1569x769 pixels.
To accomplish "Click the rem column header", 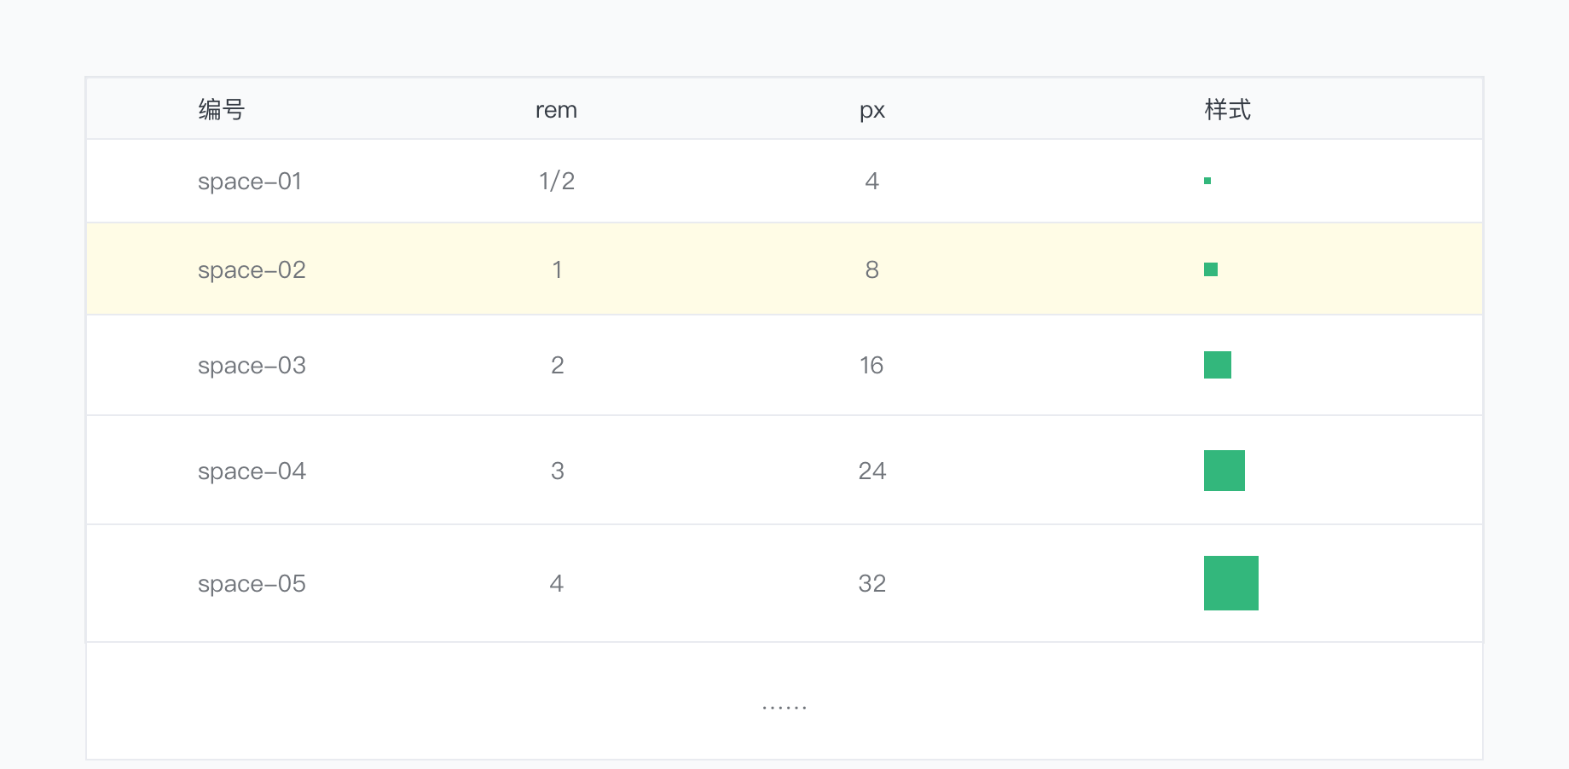I will click(x=556, y=110).
